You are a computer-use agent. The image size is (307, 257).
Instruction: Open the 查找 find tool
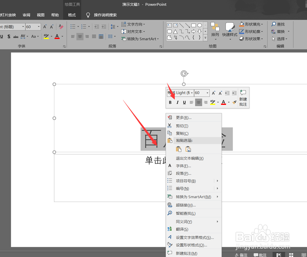point(278,24)
